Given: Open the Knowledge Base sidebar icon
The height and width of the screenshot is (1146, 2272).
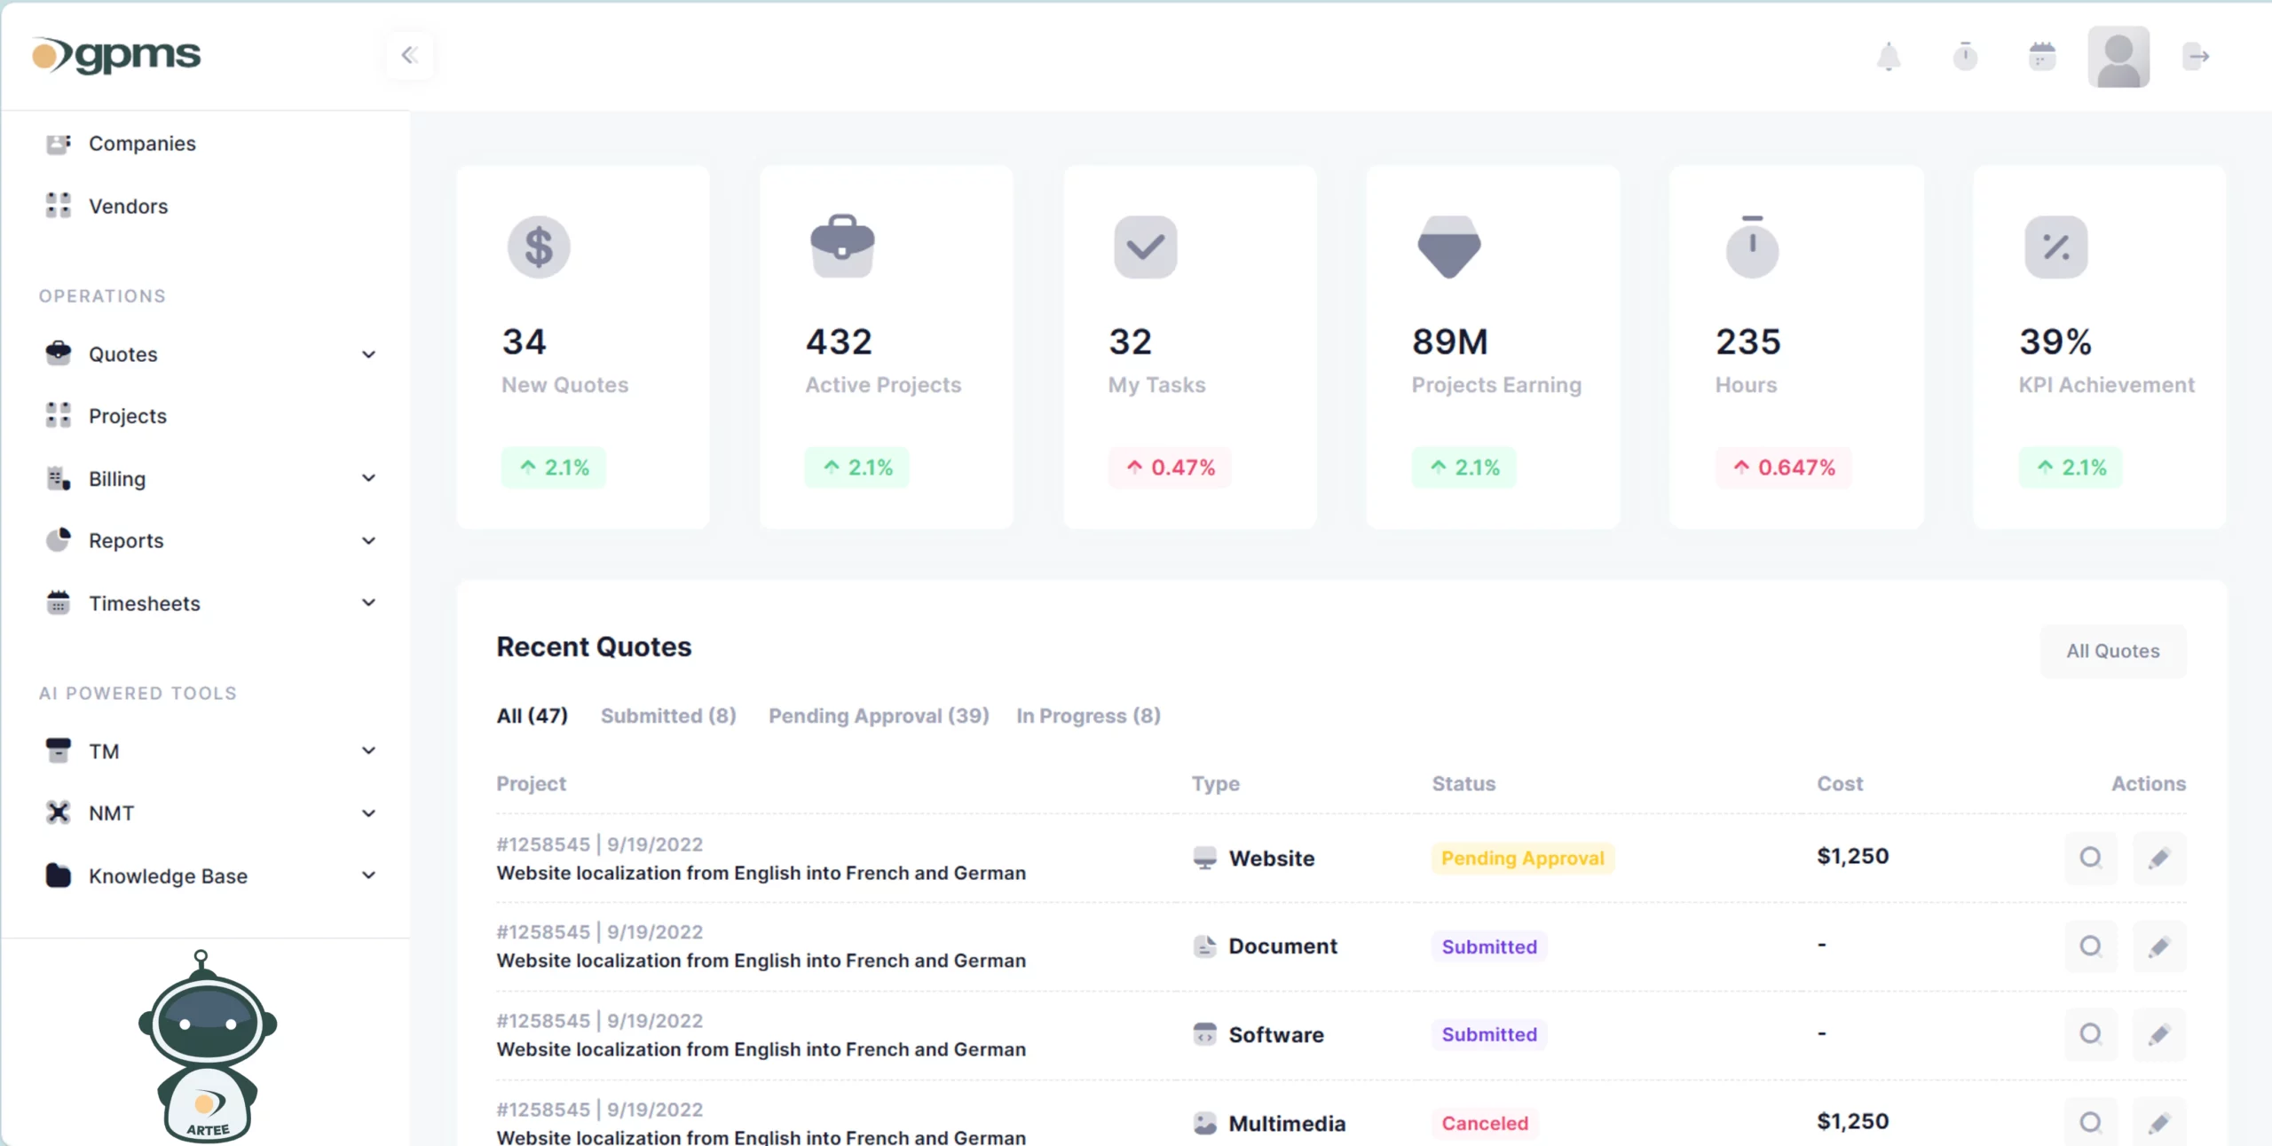Looking at the screenshot, I should 58,875.
